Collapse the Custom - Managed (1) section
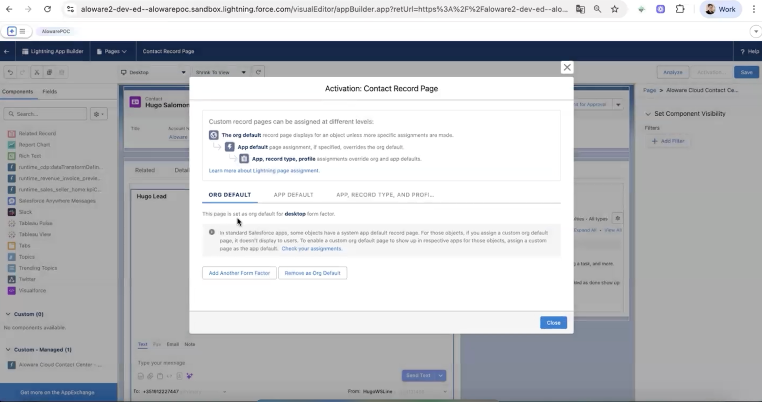The width and height of the screenshot is (762, 402). point(8,350)
